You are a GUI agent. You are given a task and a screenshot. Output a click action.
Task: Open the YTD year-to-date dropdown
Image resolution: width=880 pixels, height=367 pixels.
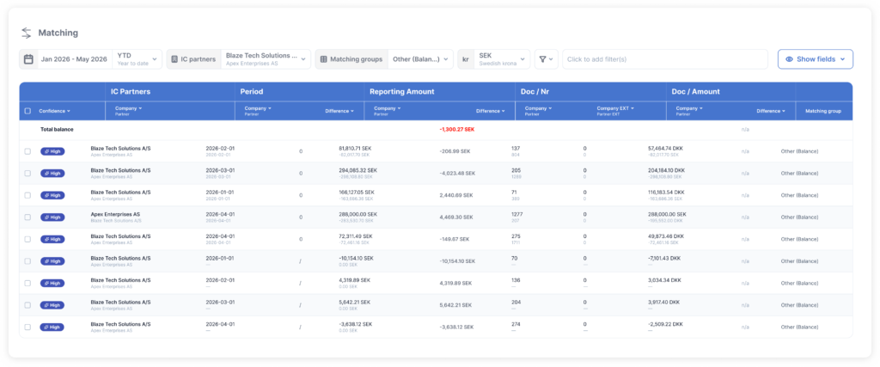click(x=137, y=59)
